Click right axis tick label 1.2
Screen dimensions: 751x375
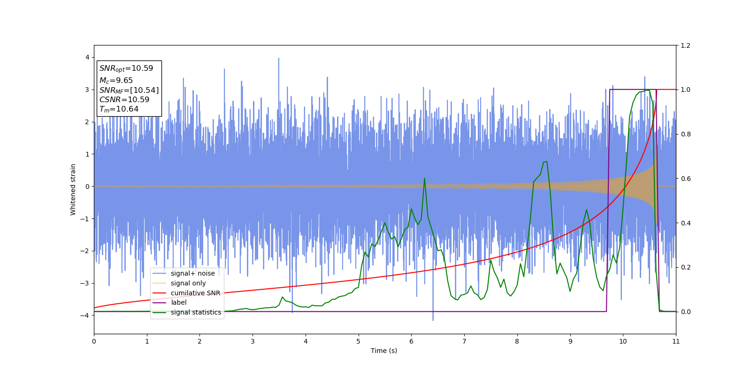(685, 45)
